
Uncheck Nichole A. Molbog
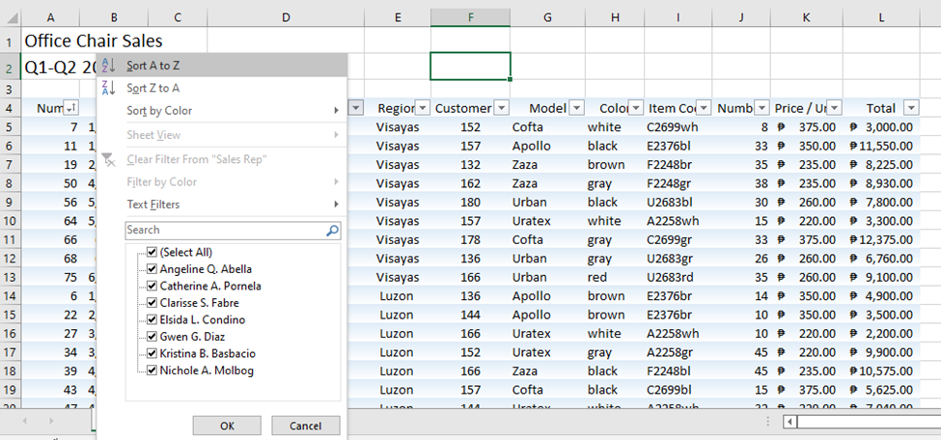pos(152,371)
